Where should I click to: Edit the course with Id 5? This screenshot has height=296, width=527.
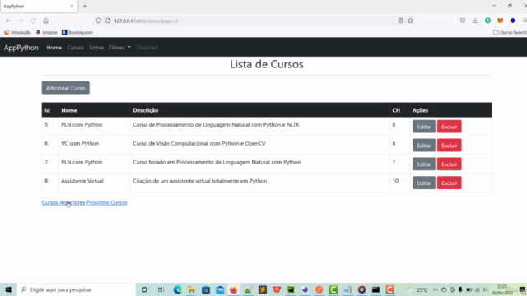click(424, 127)
